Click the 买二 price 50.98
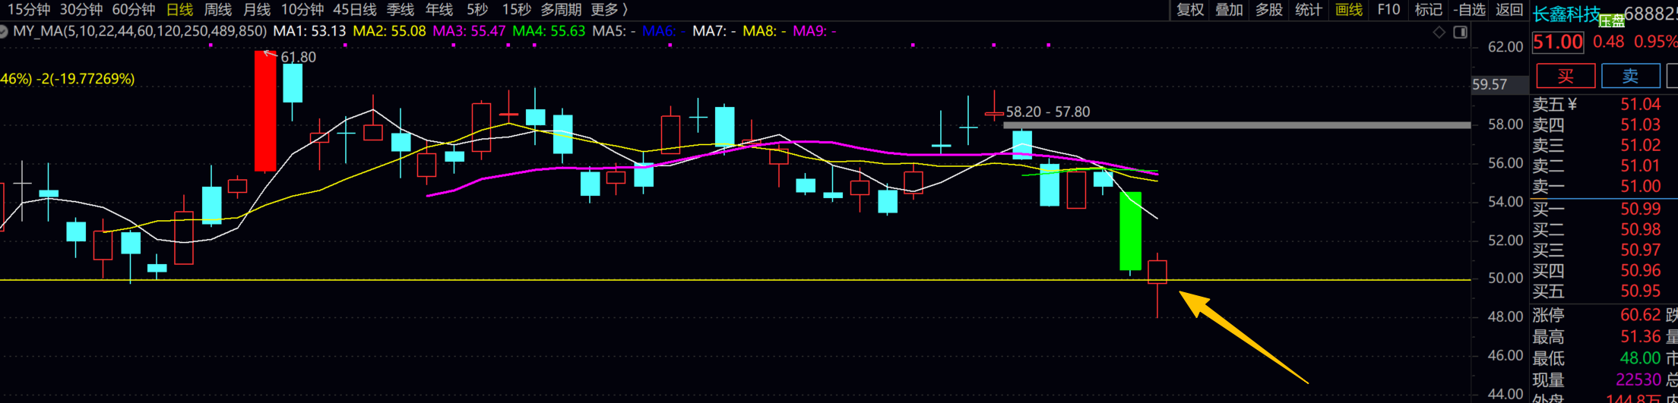The height and width of the screenshot is (403, 1678). [x=1640, y=230]
